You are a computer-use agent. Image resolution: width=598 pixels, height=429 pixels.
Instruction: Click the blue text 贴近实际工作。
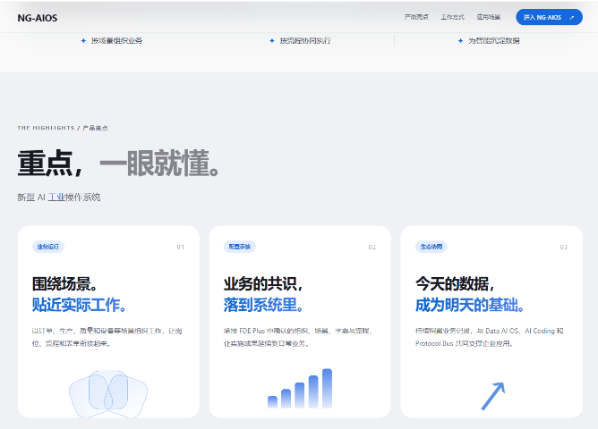[x=80, y=305]
